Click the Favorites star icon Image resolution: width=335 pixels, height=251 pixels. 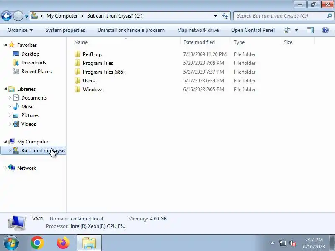12,45
